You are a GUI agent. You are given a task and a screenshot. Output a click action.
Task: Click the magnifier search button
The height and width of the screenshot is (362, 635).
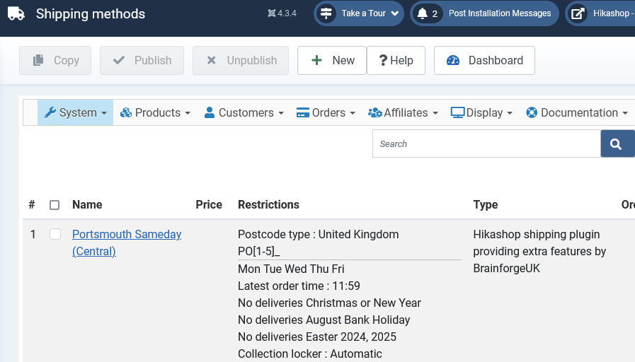pyautogui.click(x=617, y=144)
